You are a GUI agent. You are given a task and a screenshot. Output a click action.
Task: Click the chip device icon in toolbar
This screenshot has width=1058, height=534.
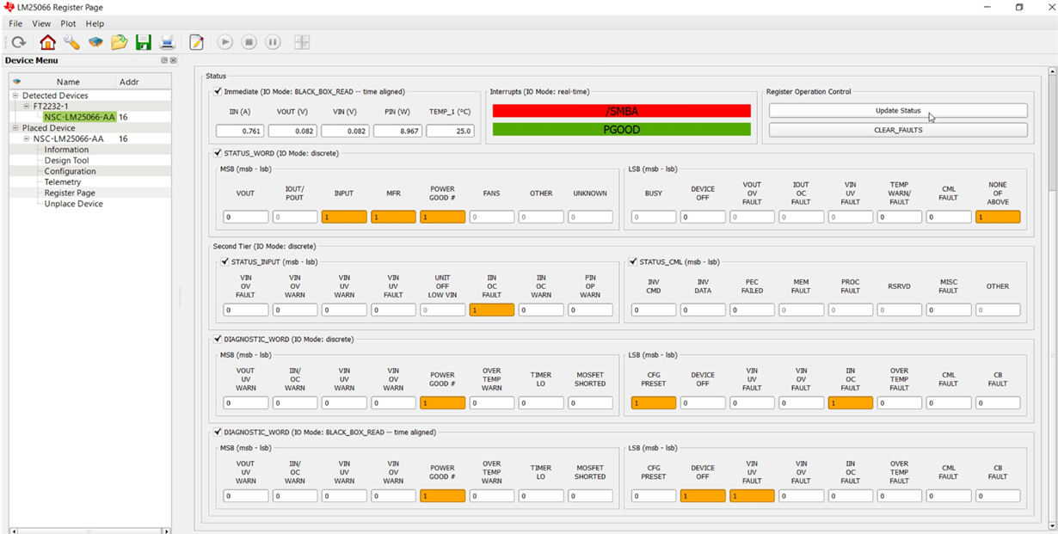(x=95, y=42)
